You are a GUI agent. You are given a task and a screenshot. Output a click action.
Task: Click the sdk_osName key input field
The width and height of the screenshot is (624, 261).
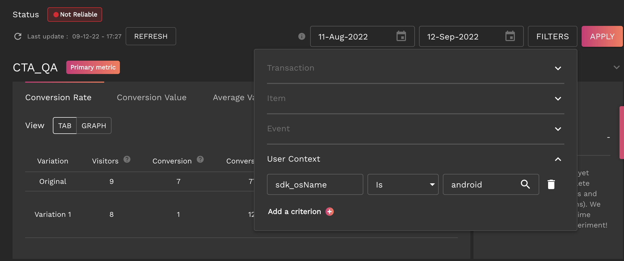tap(315, 184)
